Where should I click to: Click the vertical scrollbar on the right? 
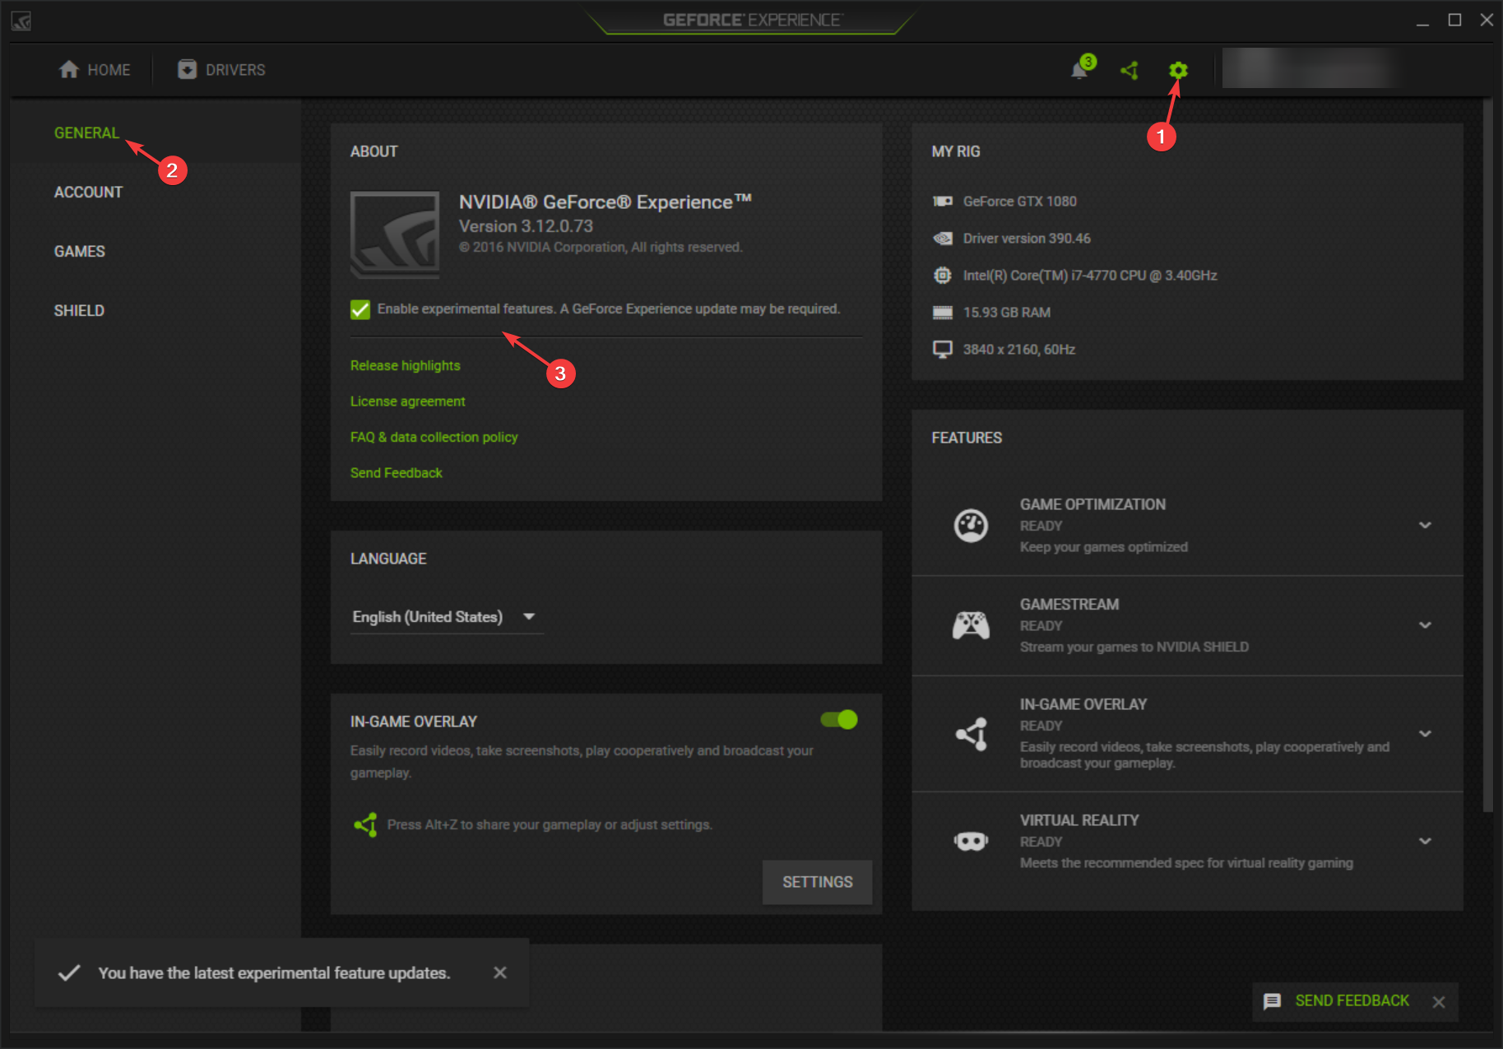(1487, 457)
